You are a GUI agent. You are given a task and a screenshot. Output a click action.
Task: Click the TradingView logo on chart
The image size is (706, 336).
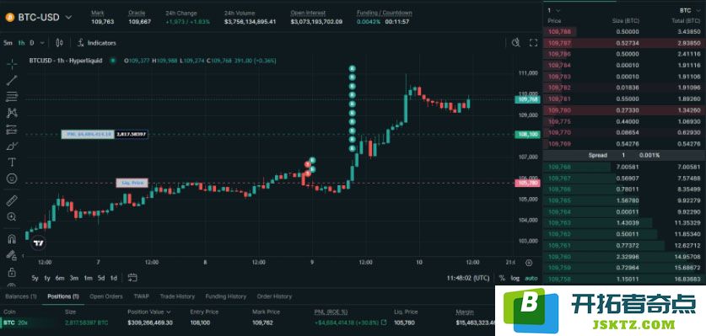click(x=39, y=243)
